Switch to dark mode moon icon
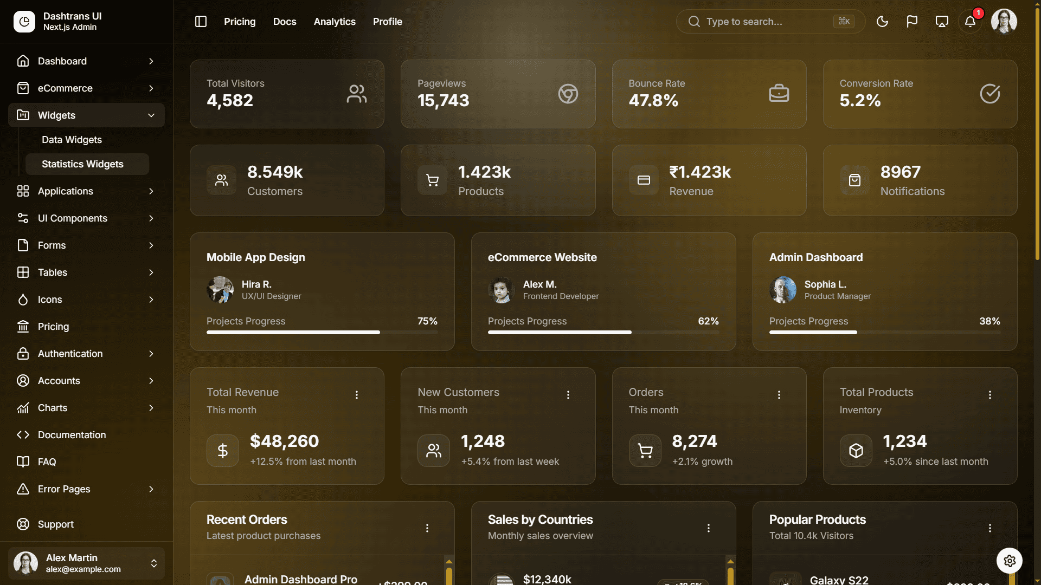 tap(882, 22)
